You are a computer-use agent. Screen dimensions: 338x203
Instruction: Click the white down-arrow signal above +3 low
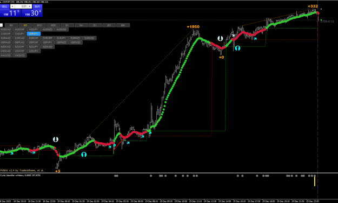(56, 139)
